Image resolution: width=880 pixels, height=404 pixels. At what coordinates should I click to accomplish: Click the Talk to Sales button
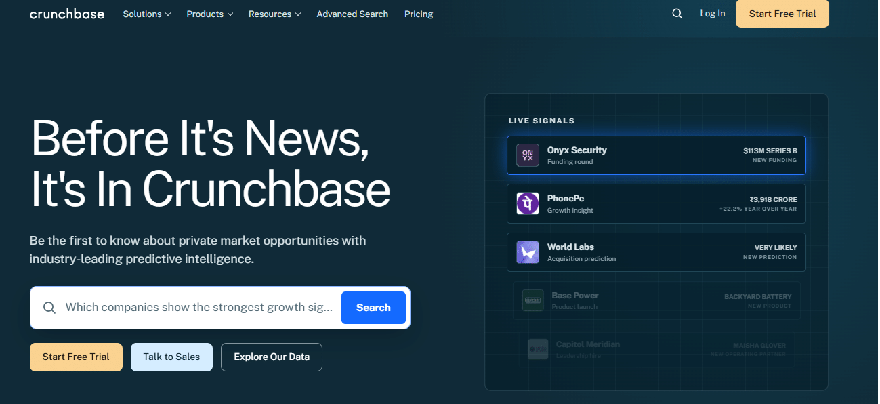[171, 357]
